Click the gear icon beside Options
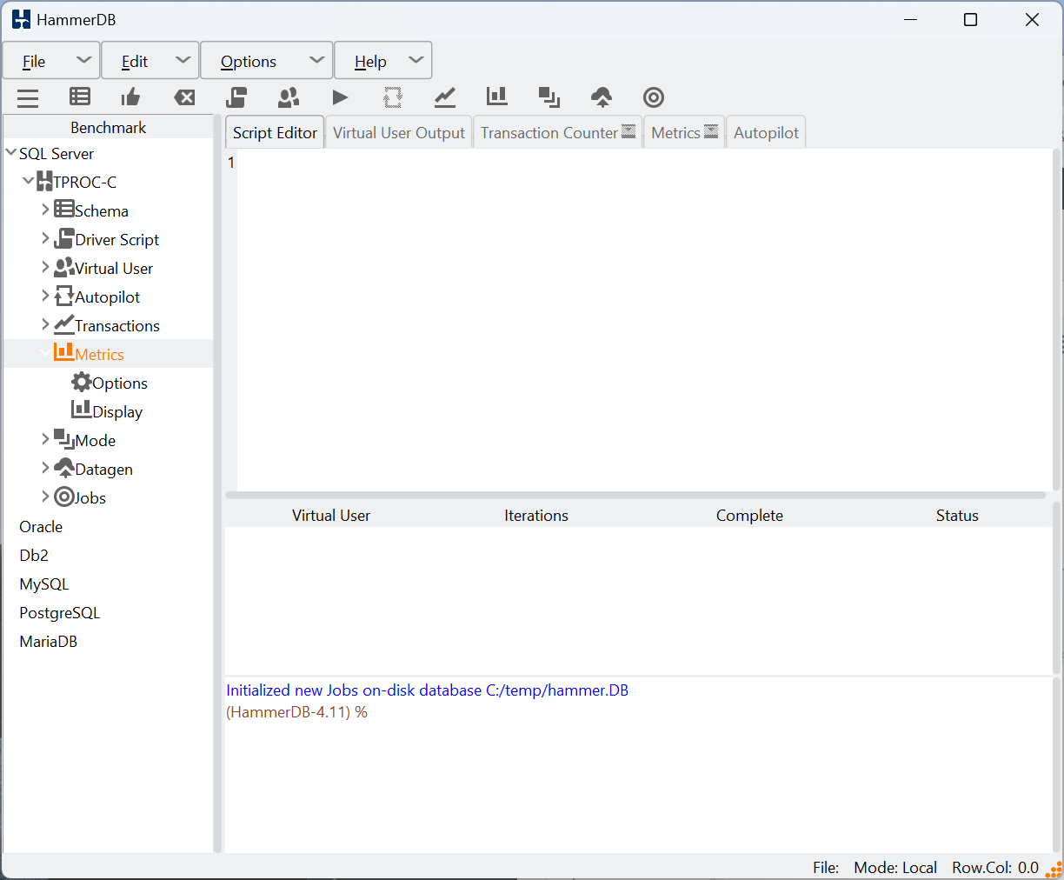Screen dimensions: 1064x880 (81, 382)
